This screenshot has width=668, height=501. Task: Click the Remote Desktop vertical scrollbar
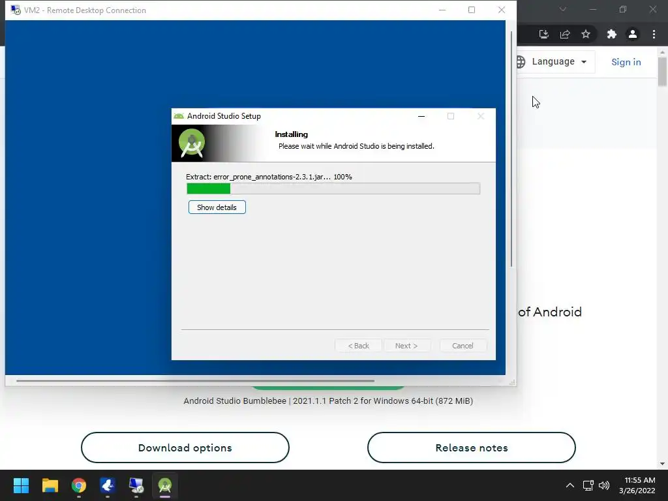[x=511, y=149]
